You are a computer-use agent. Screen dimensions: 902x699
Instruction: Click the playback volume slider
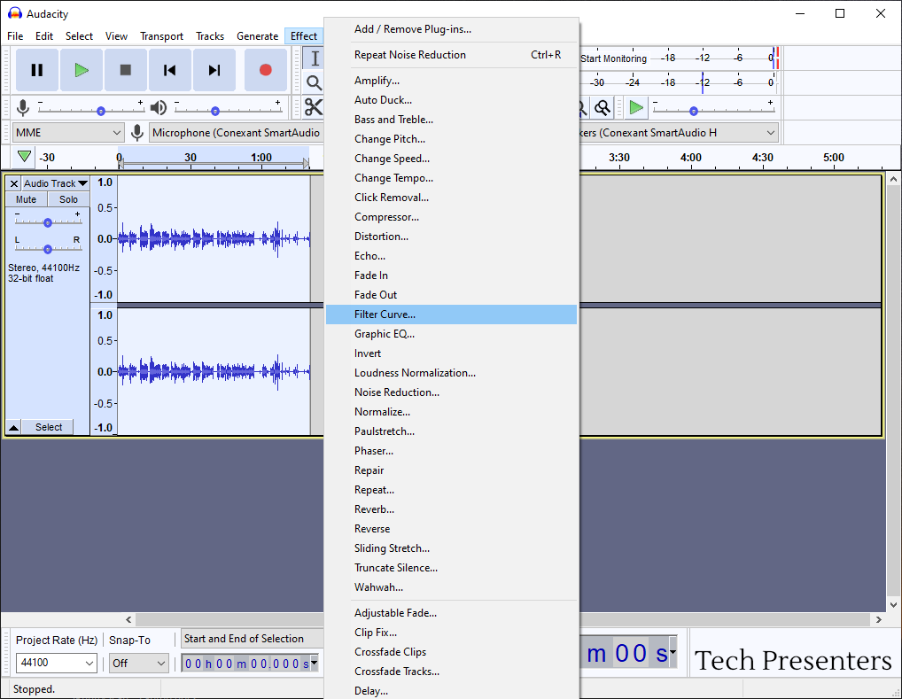tap(229, 110)
